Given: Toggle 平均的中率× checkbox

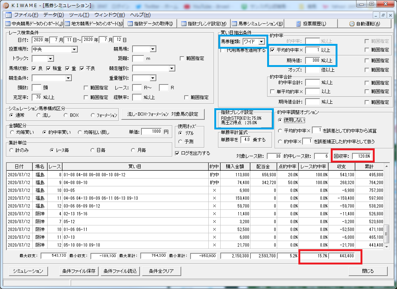Looking at the screenshot, I should (272, 50).
